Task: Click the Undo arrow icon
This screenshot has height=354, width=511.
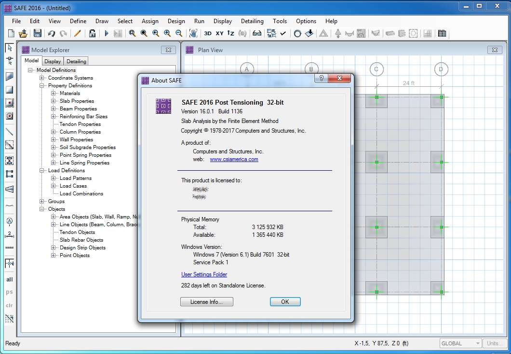Action: coord(52,33)
